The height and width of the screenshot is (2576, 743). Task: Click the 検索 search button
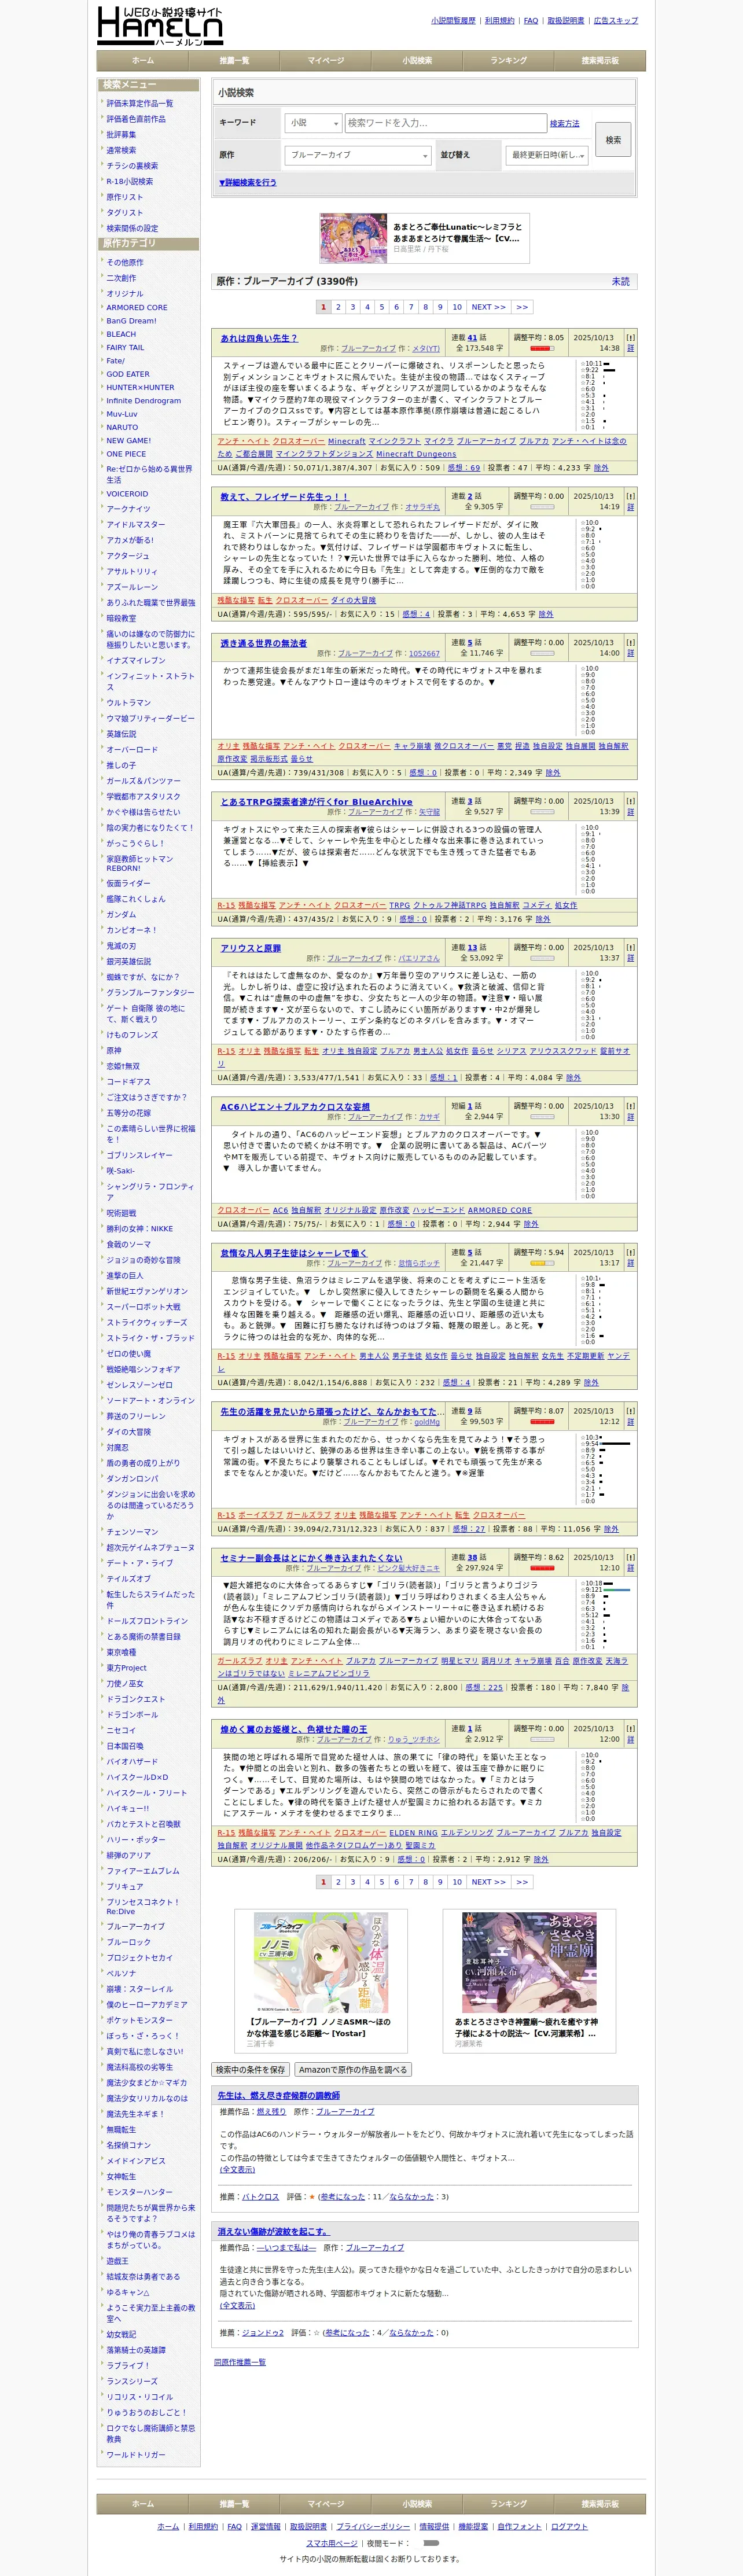click(613, 140)
